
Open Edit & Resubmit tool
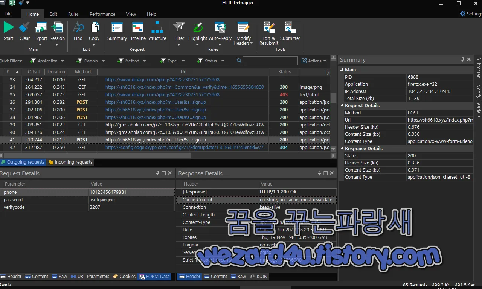pos(269,34)
